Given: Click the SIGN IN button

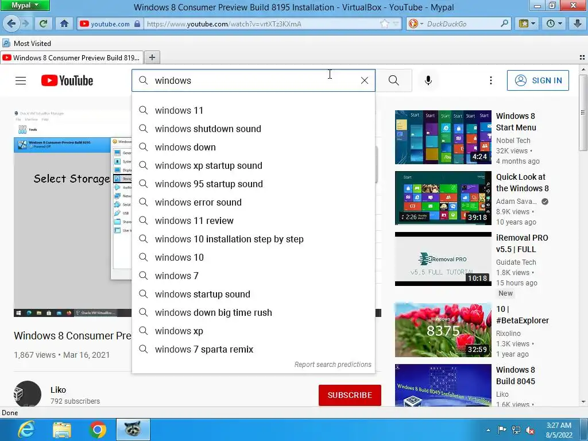Looking at the screenshot, I should pos(537,80).
